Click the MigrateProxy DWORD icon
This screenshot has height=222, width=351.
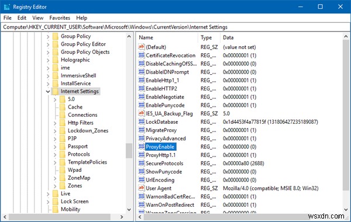pos(141,130)
